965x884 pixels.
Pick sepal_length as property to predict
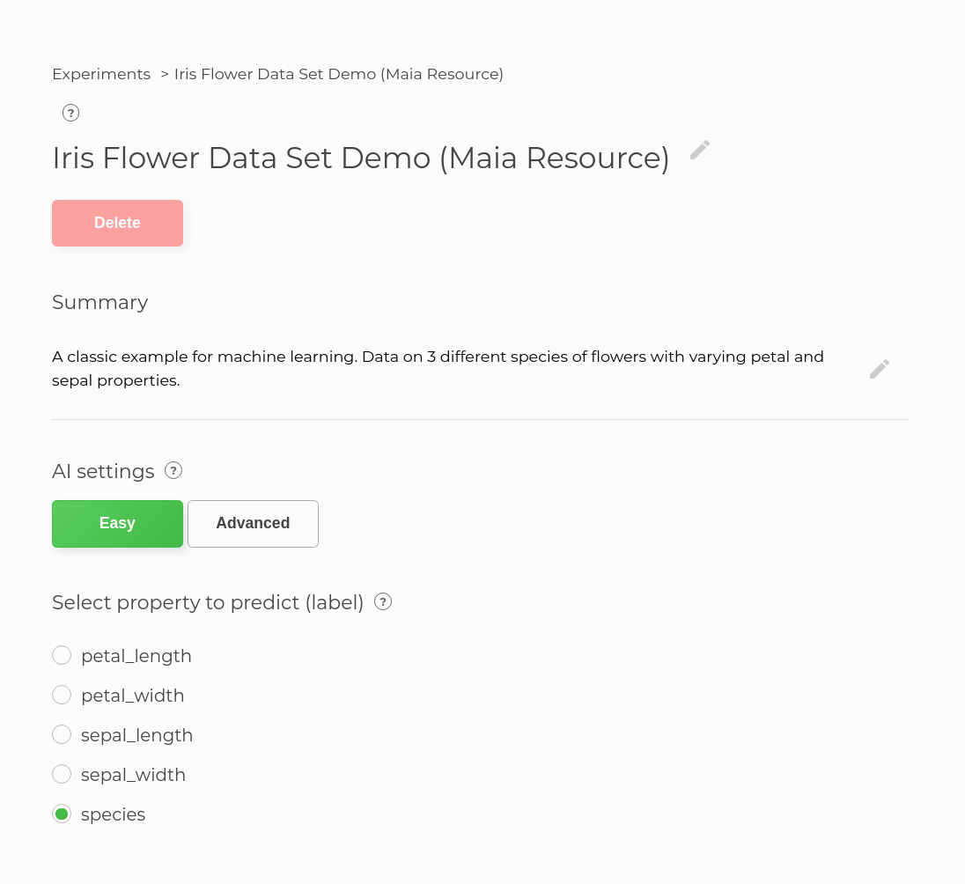(62, 734)
